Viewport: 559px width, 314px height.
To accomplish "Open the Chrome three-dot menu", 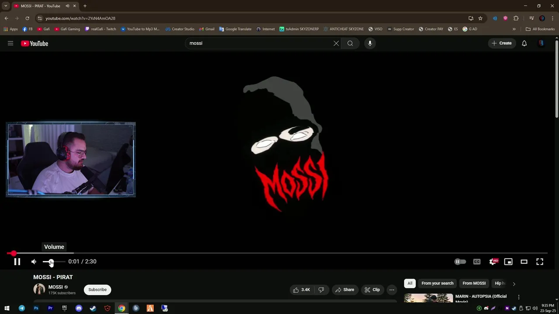I will 552,18.
